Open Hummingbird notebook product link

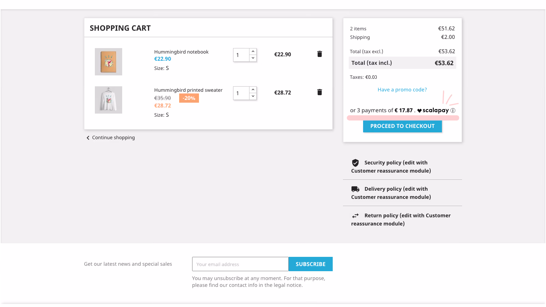coord(181,52)
